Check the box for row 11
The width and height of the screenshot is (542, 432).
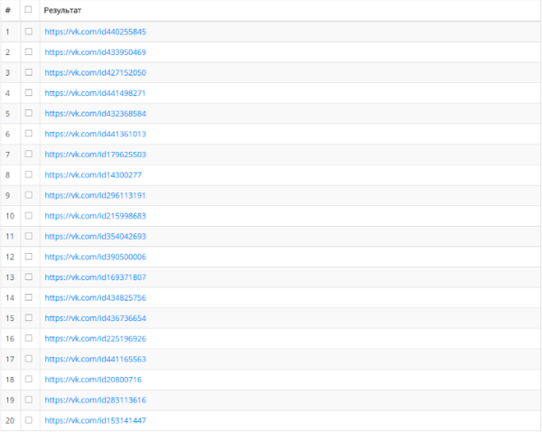(29, 236)
